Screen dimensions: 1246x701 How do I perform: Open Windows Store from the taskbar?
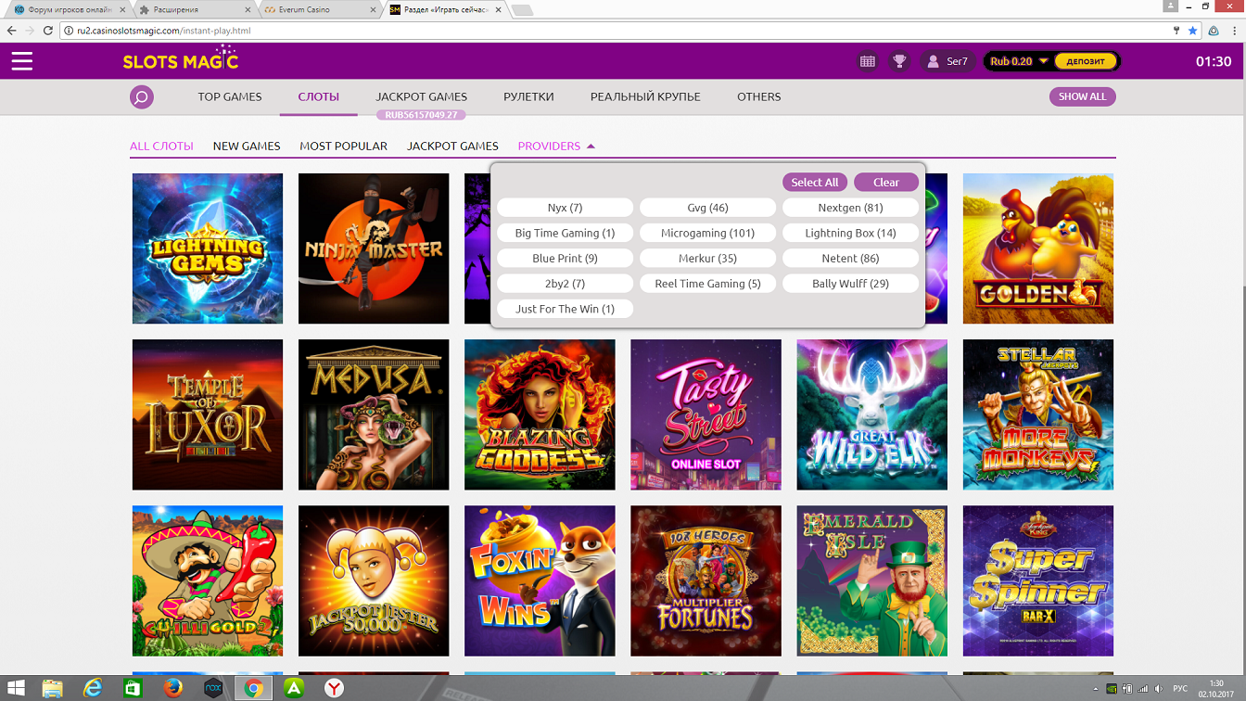pos(133,688)
